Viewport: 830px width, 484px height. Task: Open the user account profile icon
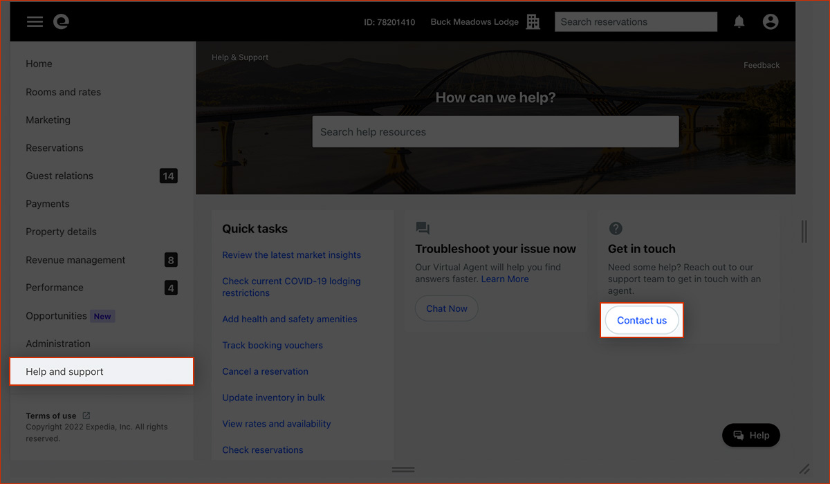pos(771,22)
